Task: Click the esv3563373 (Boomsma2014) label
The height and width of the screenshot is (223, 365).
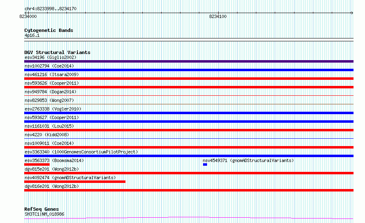Action: pos(54,160)
